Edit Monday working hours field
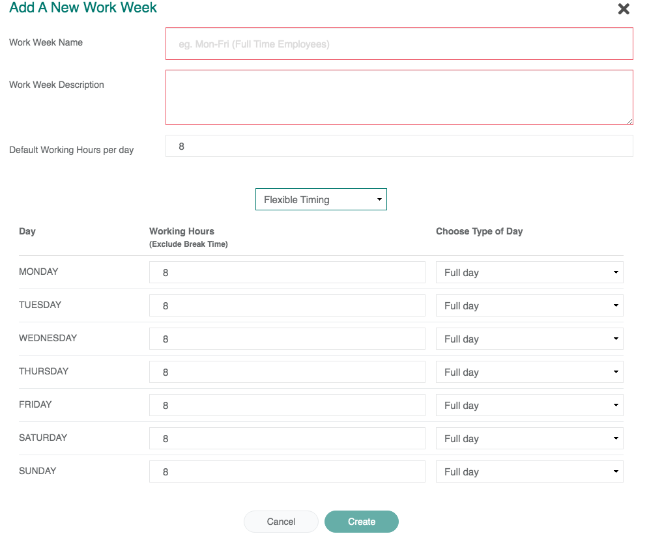The image size is (649, 534). (x=287, y=272)
